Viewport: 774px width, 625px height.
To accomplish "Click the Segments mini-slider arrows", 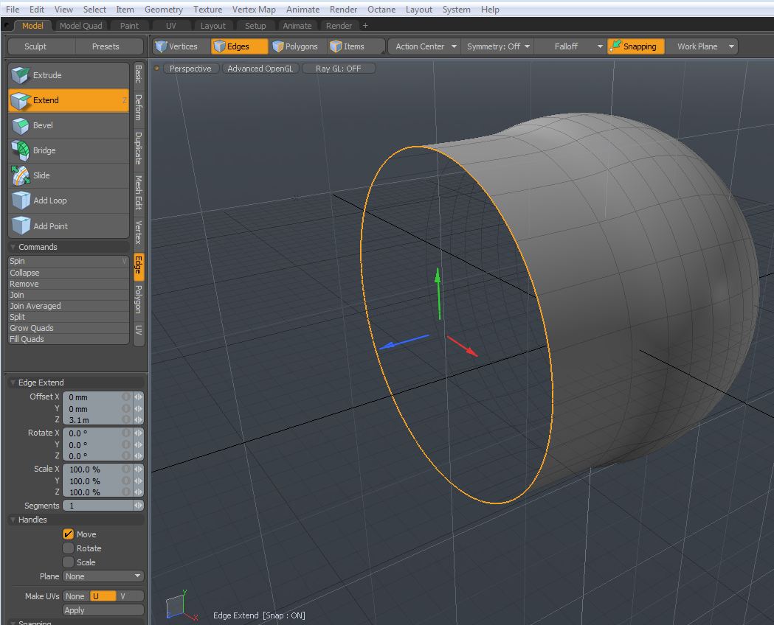I will [x=138, y=506].
